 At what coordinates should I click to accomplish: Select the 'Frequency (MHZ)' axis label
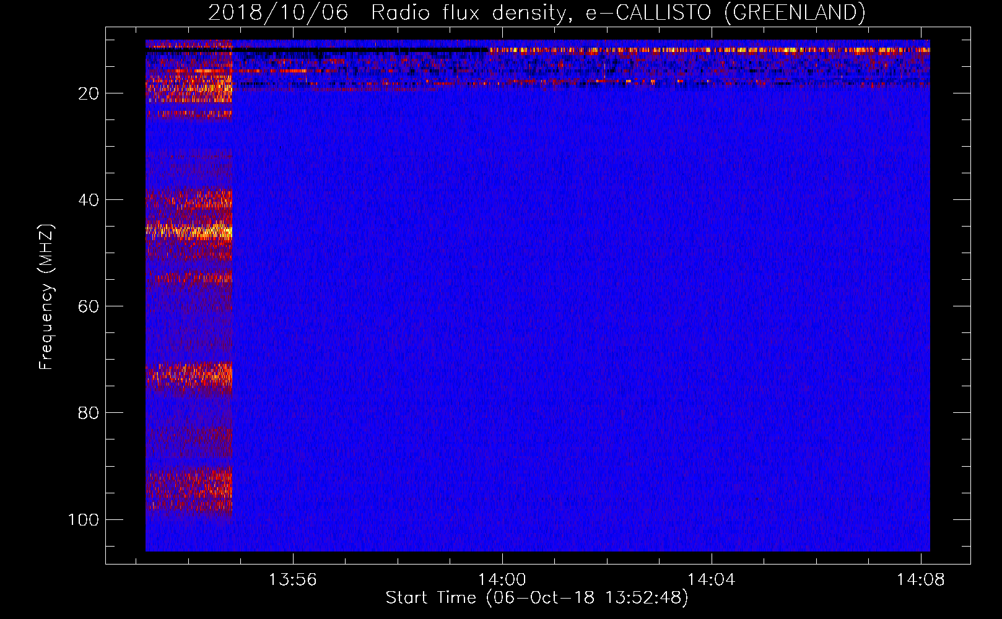[46, 297]
